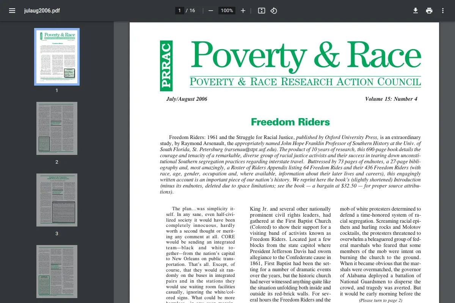This screenshot has height=303, width=455.
Task: Click the thumbnail label number 1
Action: [57, 91]
